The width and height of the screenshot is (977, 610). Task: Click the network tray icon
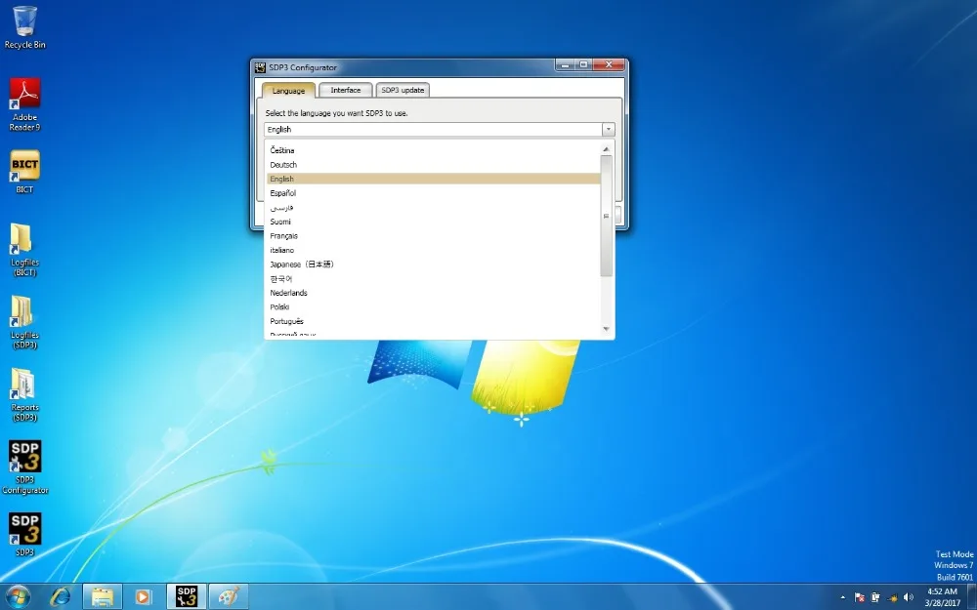[892, 597]
